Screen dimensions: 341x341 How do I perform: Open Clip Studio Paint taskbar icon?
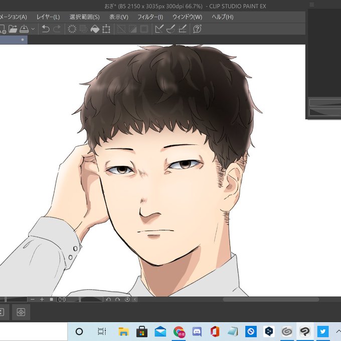click(x=305, y=331)
